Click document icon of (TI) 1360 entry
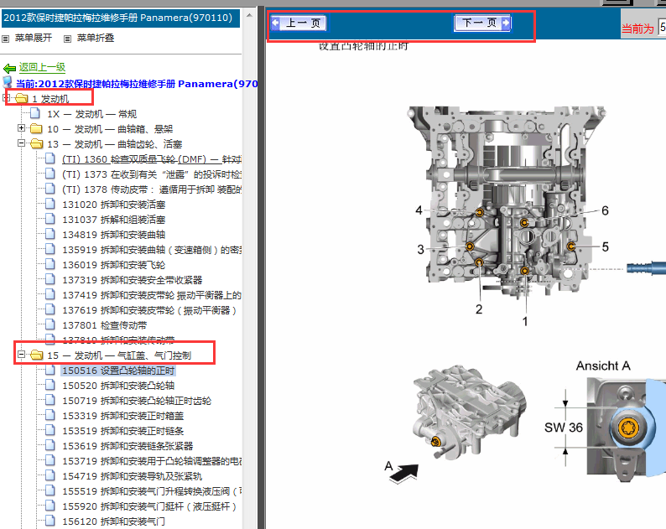Image resolution: width=666 pixels, height=529 pixels. coord(49,158)
